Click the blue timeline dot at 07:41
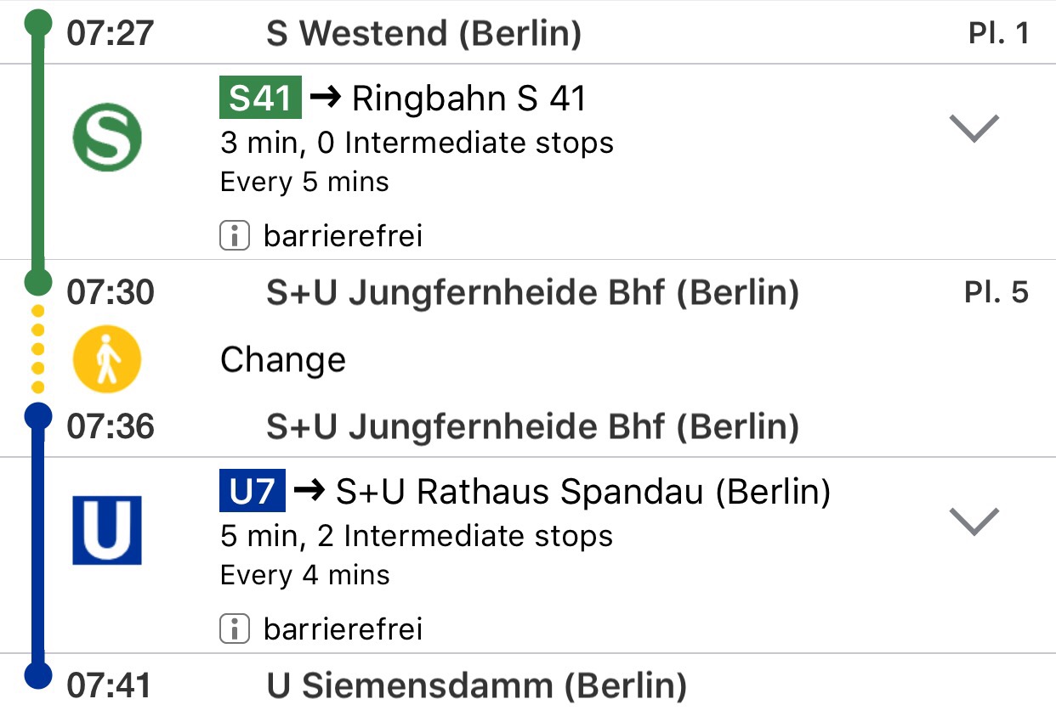The image size is (1056, 716). [37, 676]
